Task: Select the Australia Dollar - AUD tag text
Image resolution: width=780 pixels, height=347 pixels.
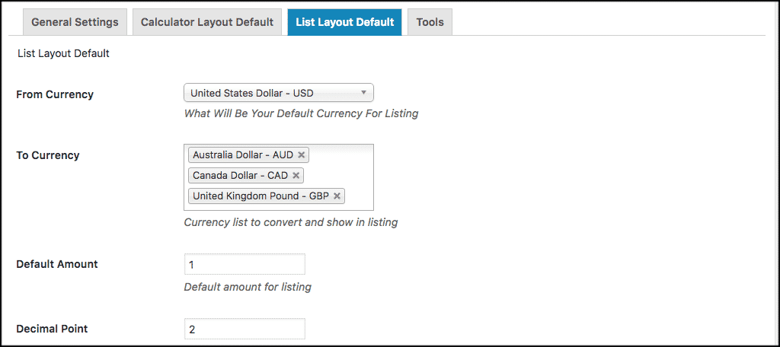Action: (242, 155)
